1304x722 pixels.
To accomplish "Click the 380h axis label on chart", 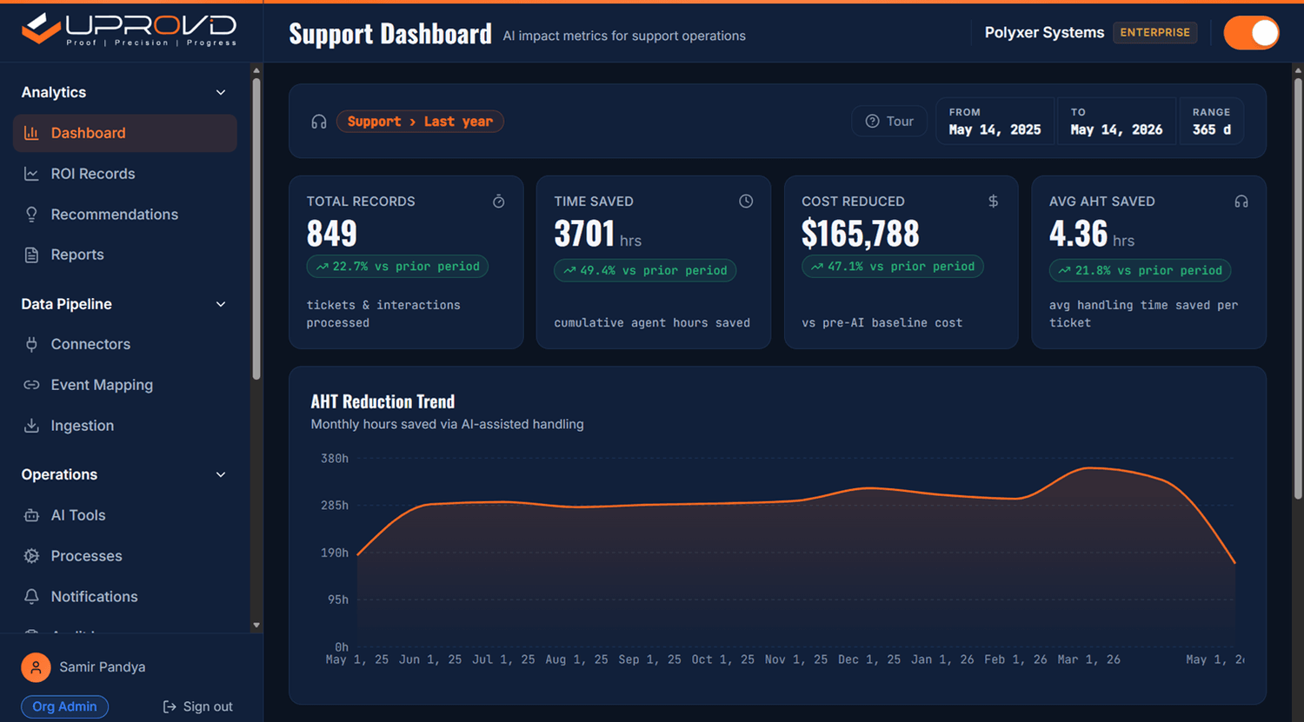I will (x=335, y=458).
